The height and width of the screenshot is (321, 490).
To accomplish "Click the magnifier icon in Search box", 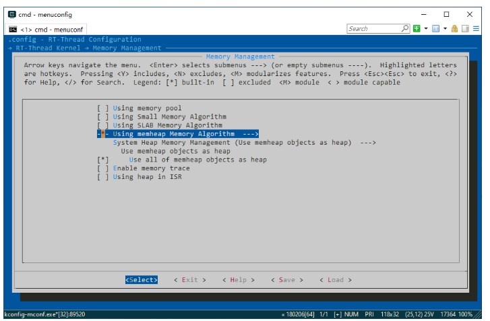I will (405, 28).
